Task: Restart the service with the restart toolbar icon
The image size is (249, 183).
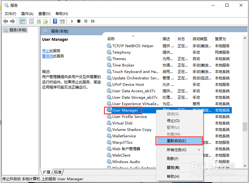Action: click(x=93, y=21)
